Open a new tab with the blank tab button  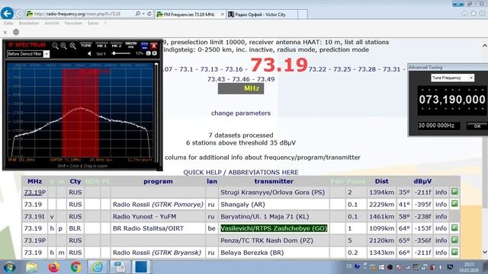pos(303,14)
